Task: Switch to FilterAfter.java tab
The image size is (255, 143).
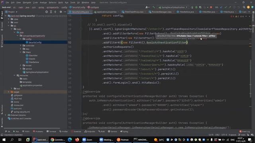Action: pos(208,12)
